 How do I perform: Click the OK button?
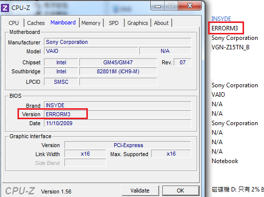[x=181, y=191]
